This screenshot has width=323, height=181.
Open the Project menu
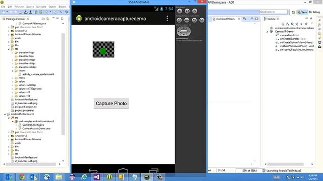pyautogui.click(x=63, y=7)
